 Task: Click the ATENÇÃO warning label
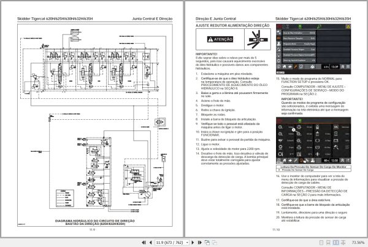coord(220,39)
